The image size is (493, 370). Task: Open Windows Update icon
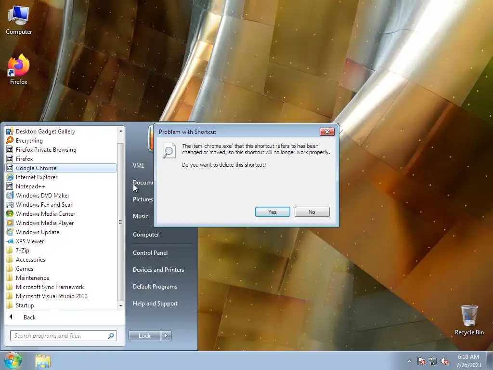10,232
